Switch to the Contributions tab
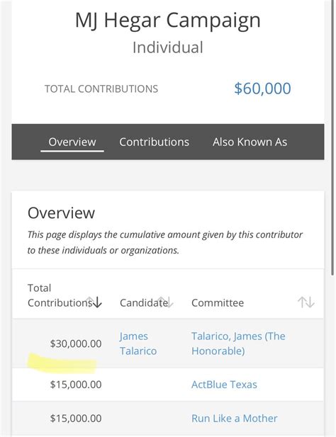The height and width of the screenshot is (437, 336). tap(155, 142)
